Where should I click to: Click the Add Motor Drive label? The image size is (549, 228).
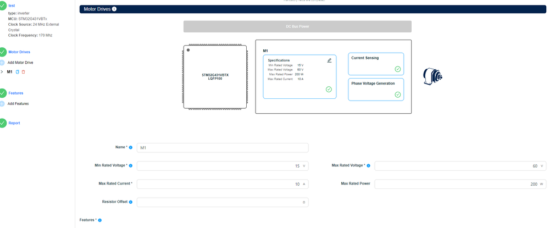20,62
